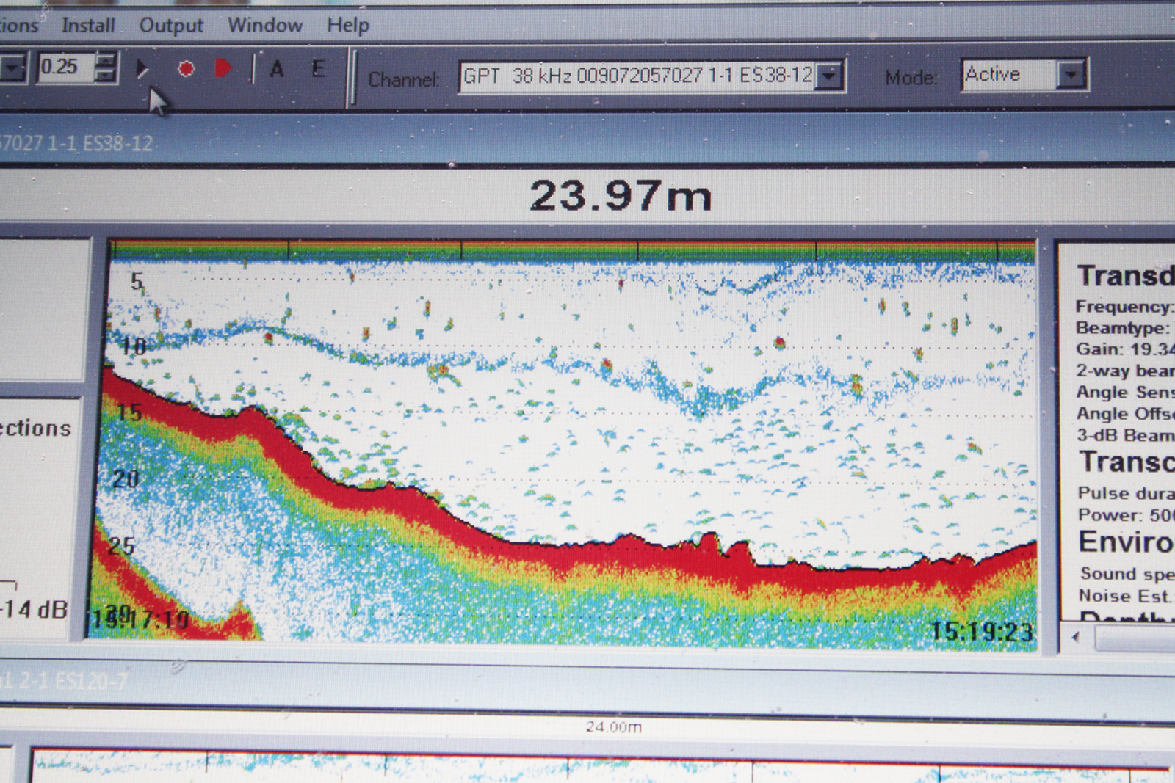Click the 'E' toolbar icon

(318, 68)
